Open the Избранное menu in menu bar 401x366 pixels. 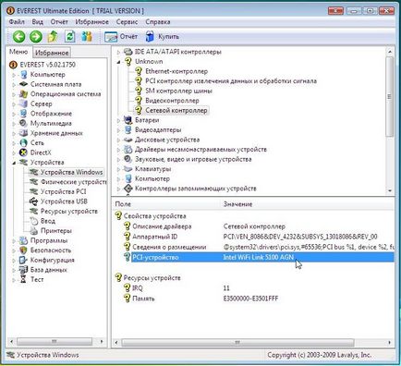(91, 22)
